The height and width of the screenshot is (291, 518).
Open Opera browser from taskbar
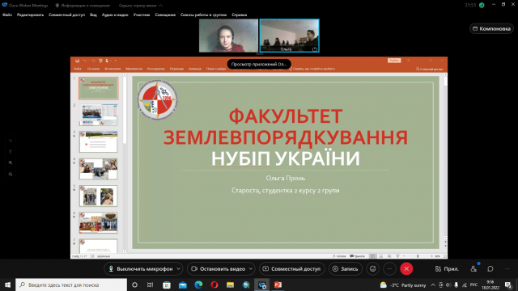click(214, 285)
